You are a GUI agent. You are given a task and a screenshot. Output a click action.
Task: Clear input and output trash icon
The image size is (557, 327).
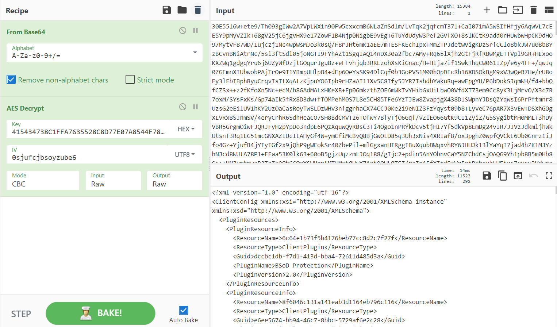point(534,10)
